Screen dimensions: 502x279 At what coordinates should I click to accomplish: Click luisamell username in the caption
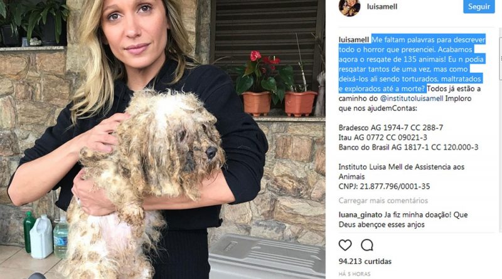(354, 39)
